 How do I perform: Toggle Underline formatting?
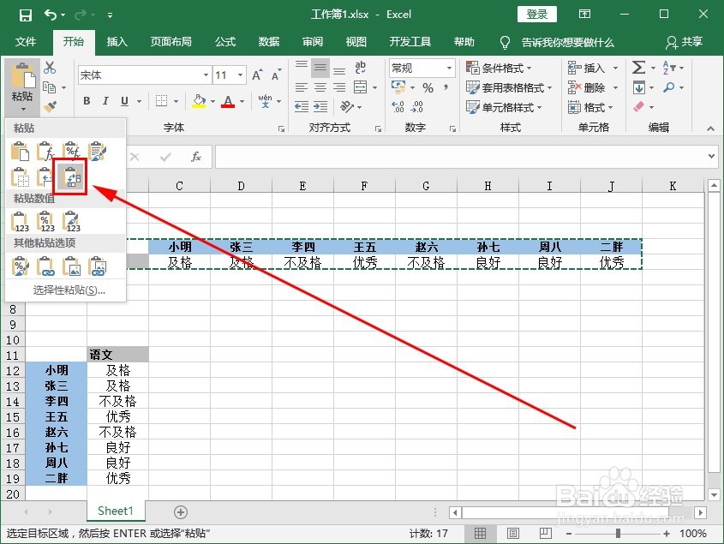pyautogui.click(x=124, y=101)
